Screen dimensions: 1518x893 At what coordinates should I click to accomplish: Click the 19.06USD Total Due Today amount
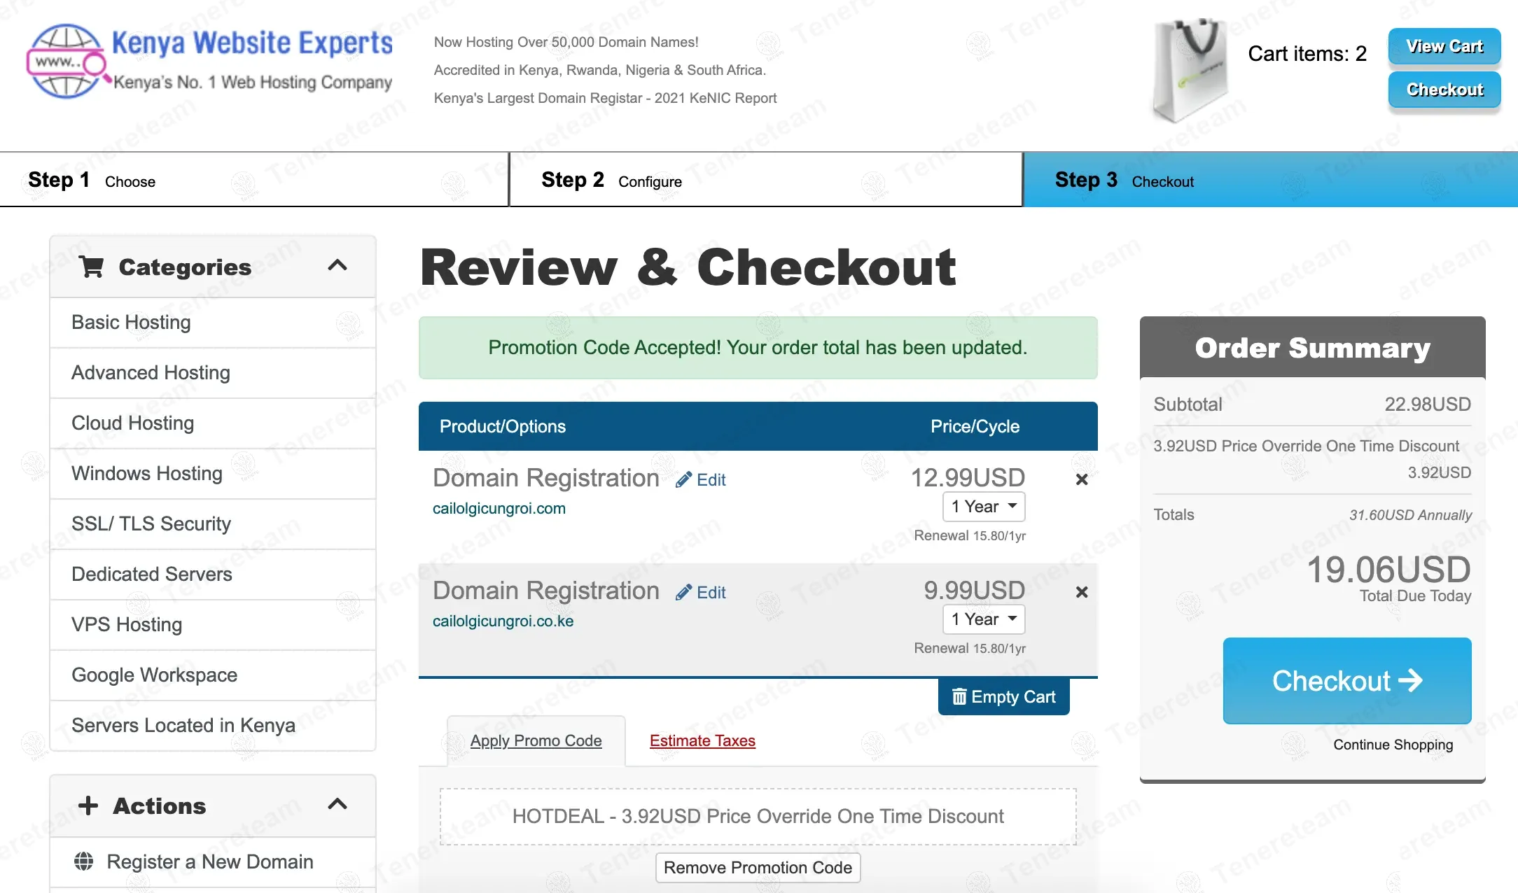point(1388,570)
